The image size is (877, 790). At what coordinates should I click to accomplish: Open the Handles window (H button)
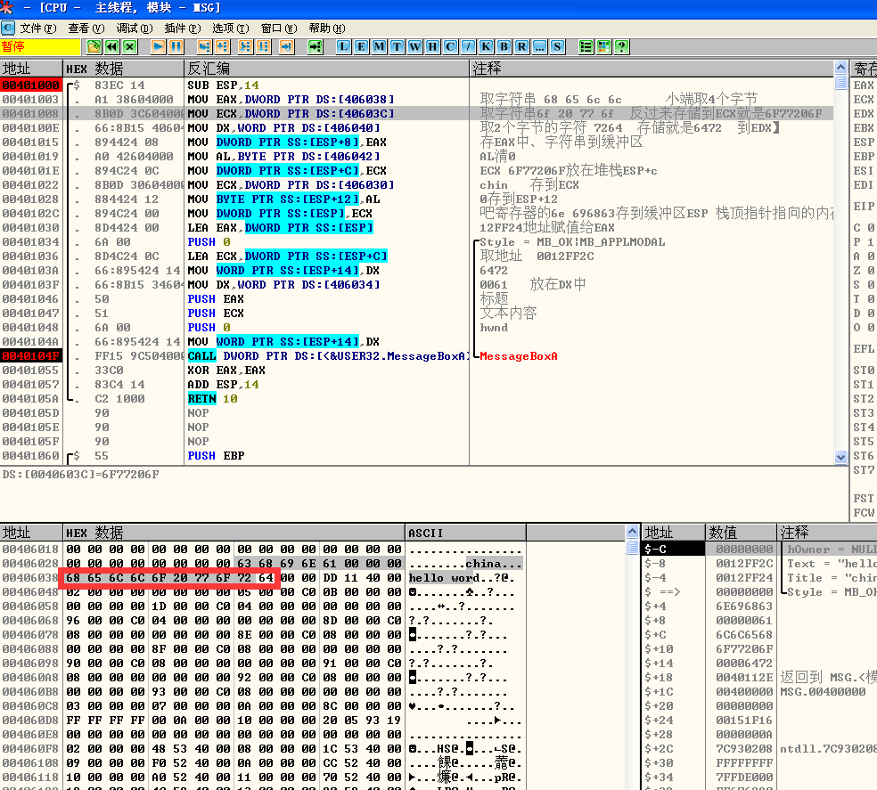pos(432,47)
